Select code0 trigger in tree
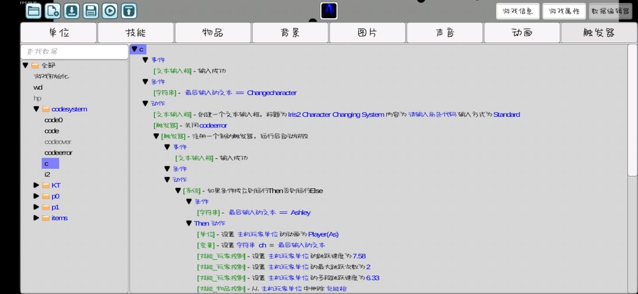This screenshot has width=638, height=294. pyautogui.click(x=54, y=120)
